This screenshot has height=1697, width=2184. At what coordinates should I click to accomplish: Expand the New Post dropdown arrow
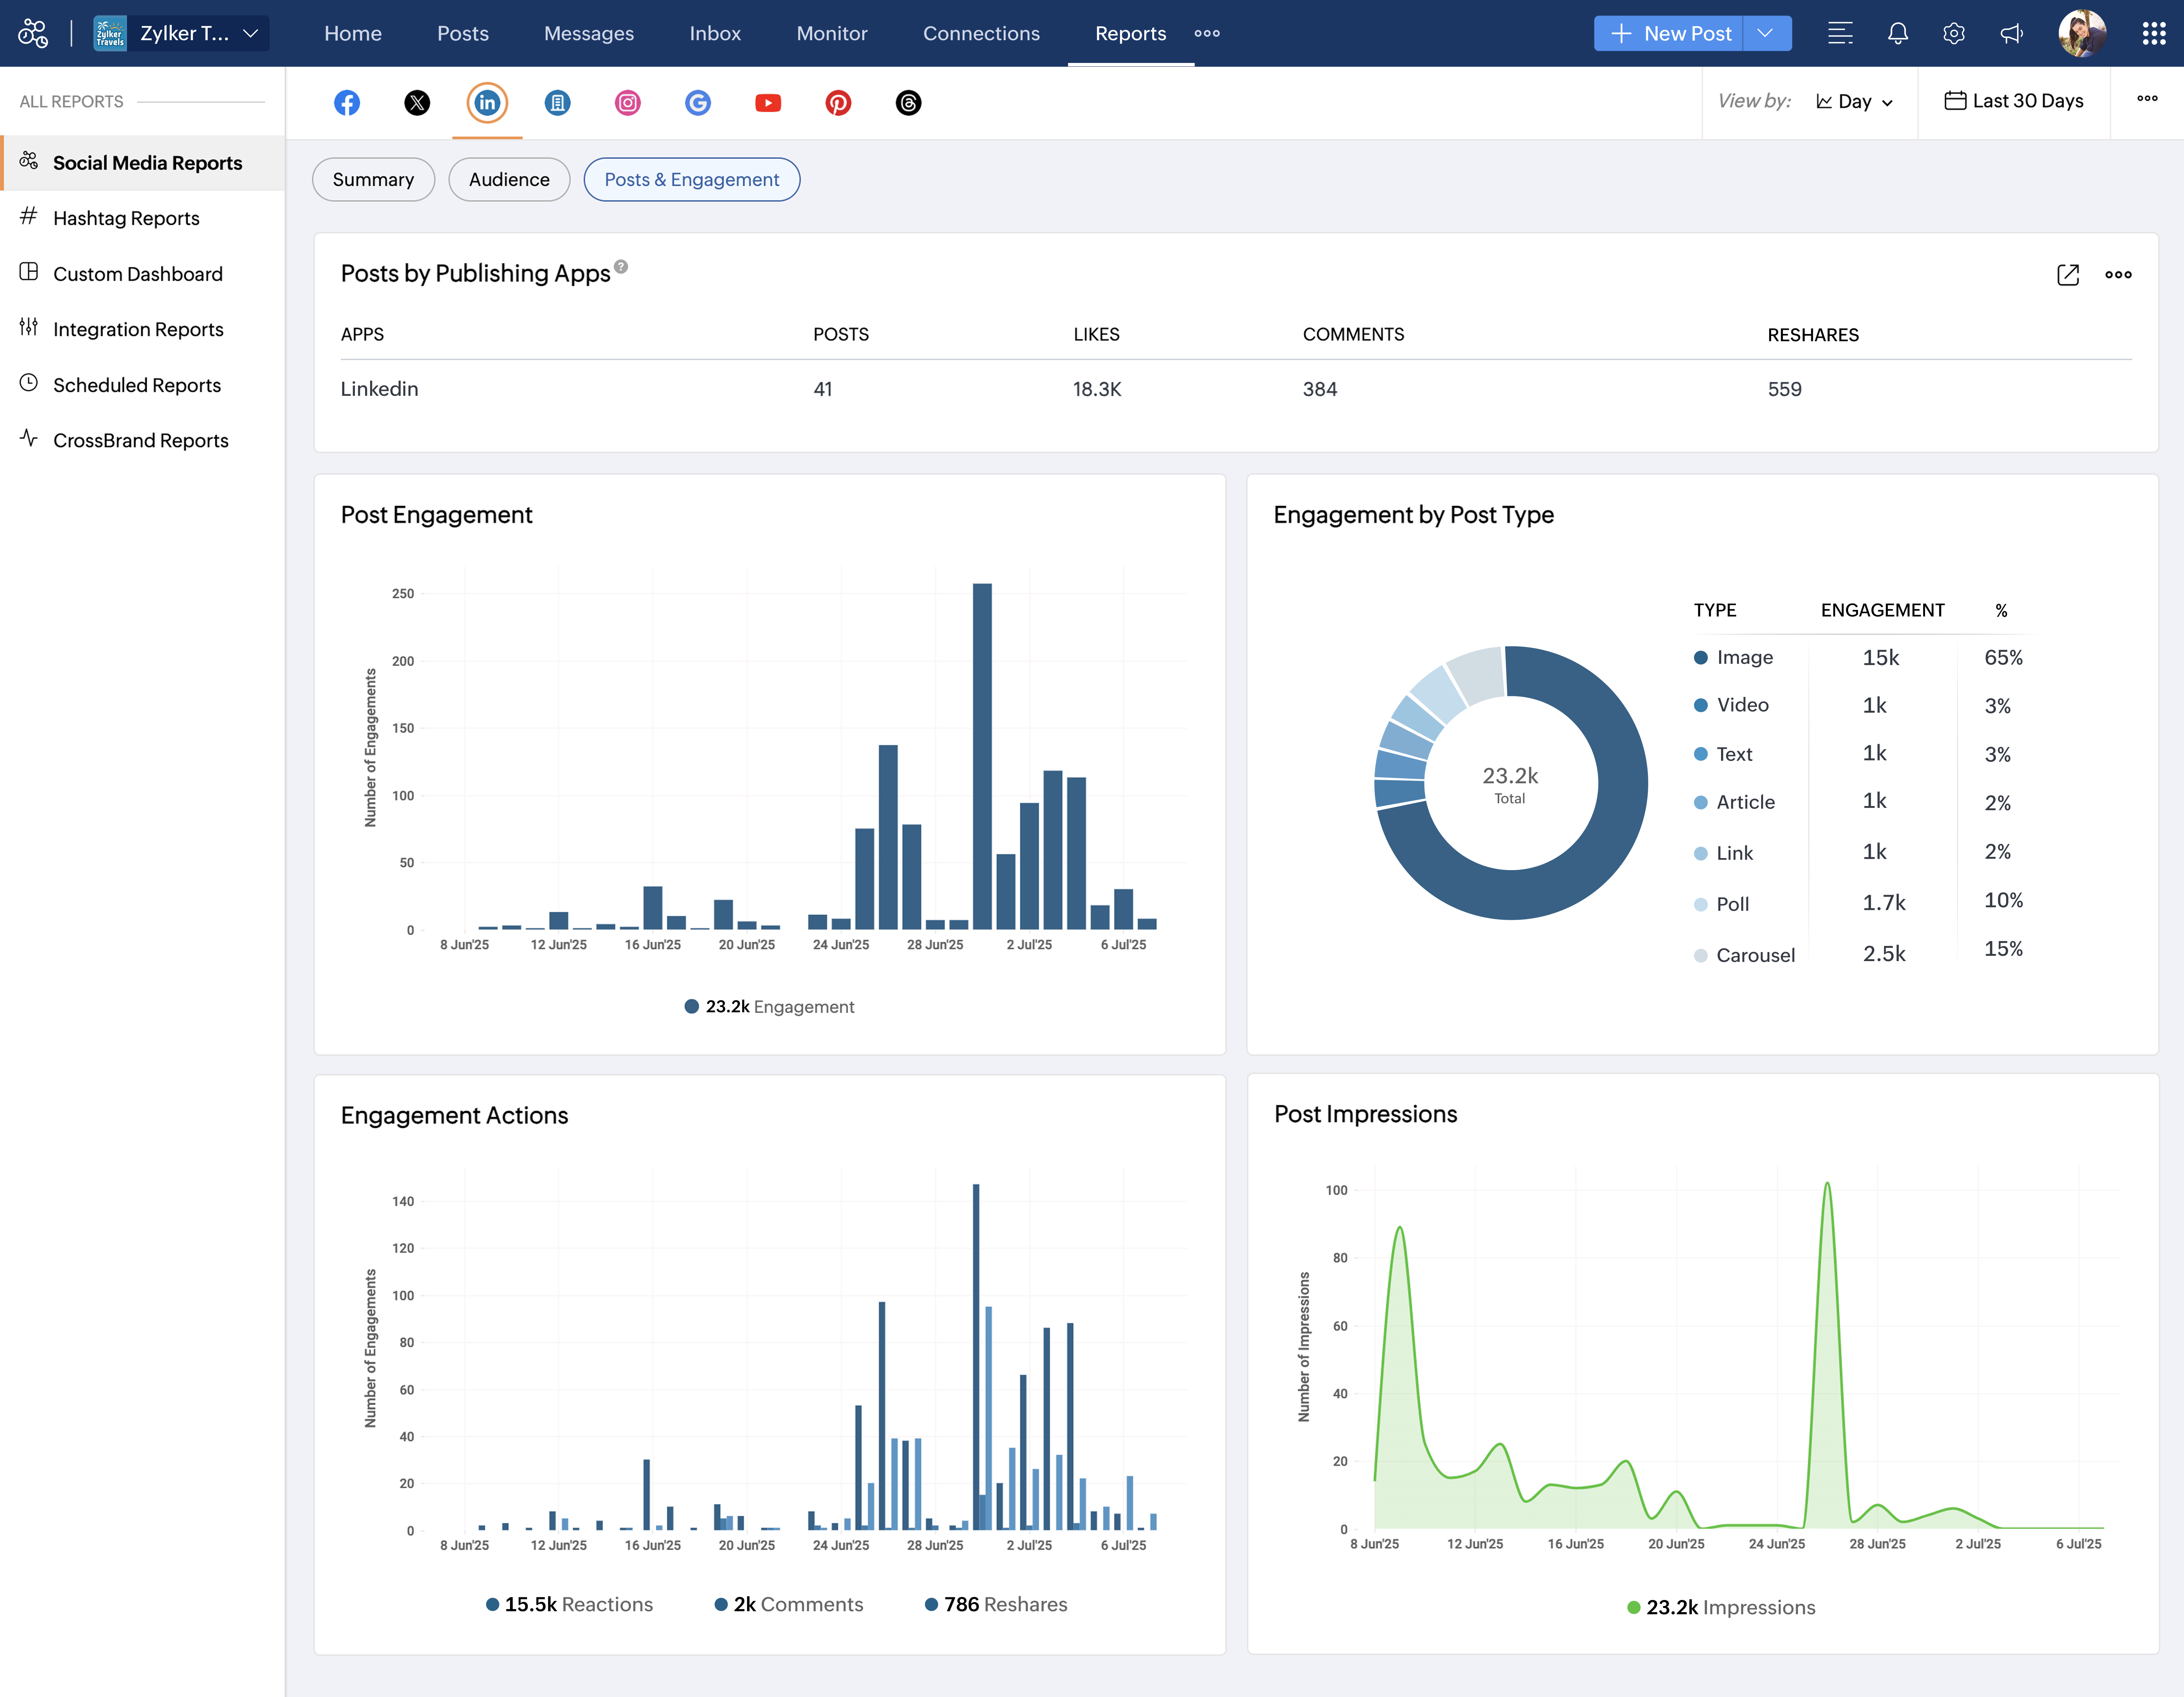(1766, 33)
